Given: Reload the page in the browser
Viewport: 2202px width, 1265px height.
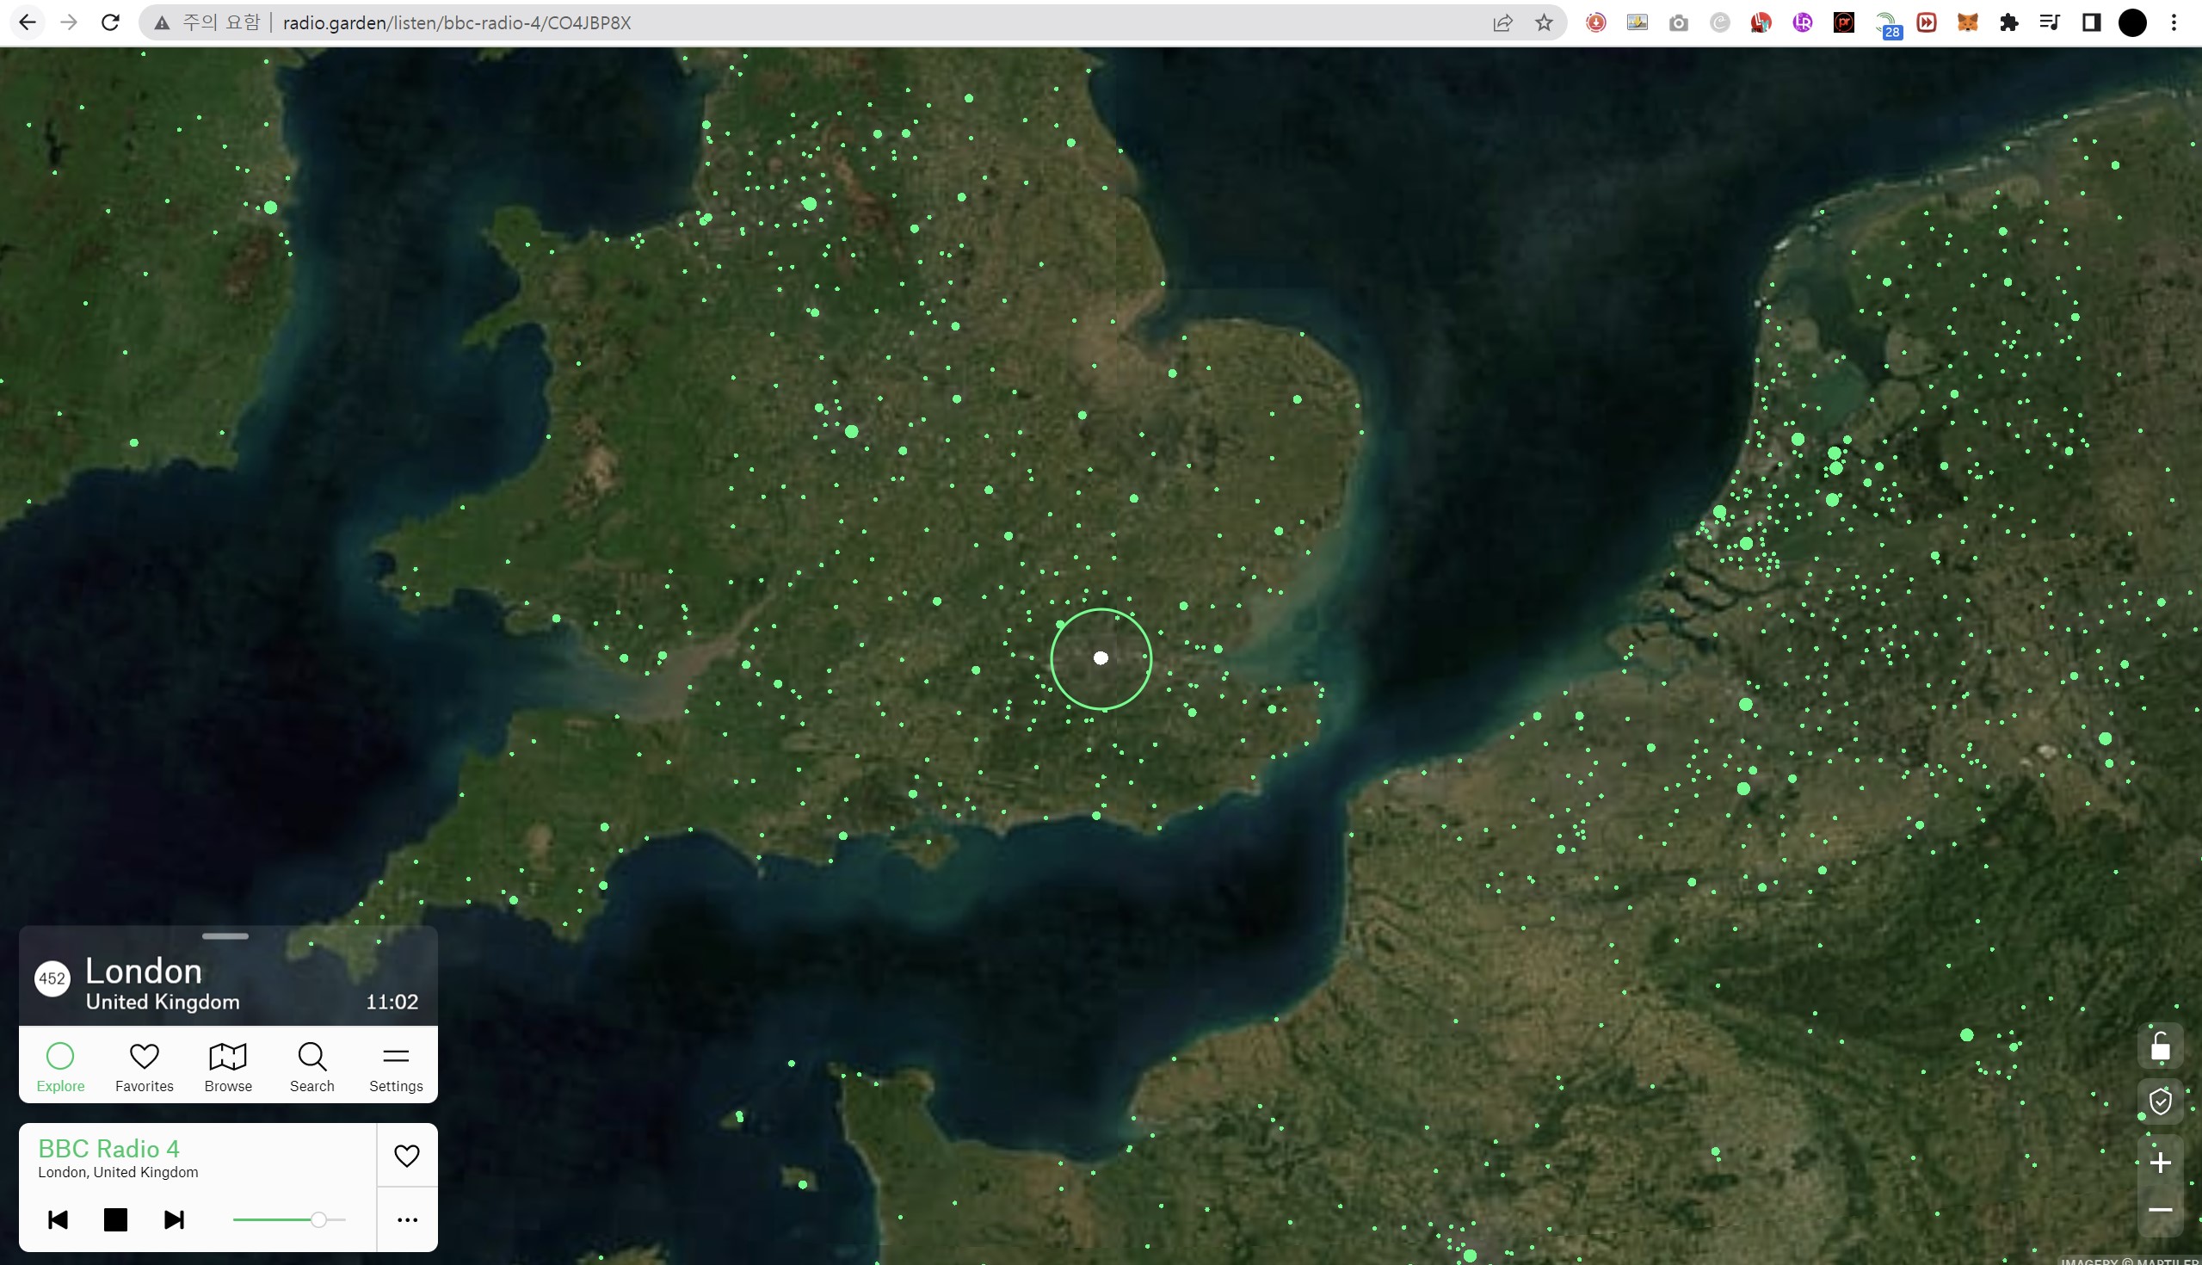Looking at the screenshot, I should pos(110,22).
